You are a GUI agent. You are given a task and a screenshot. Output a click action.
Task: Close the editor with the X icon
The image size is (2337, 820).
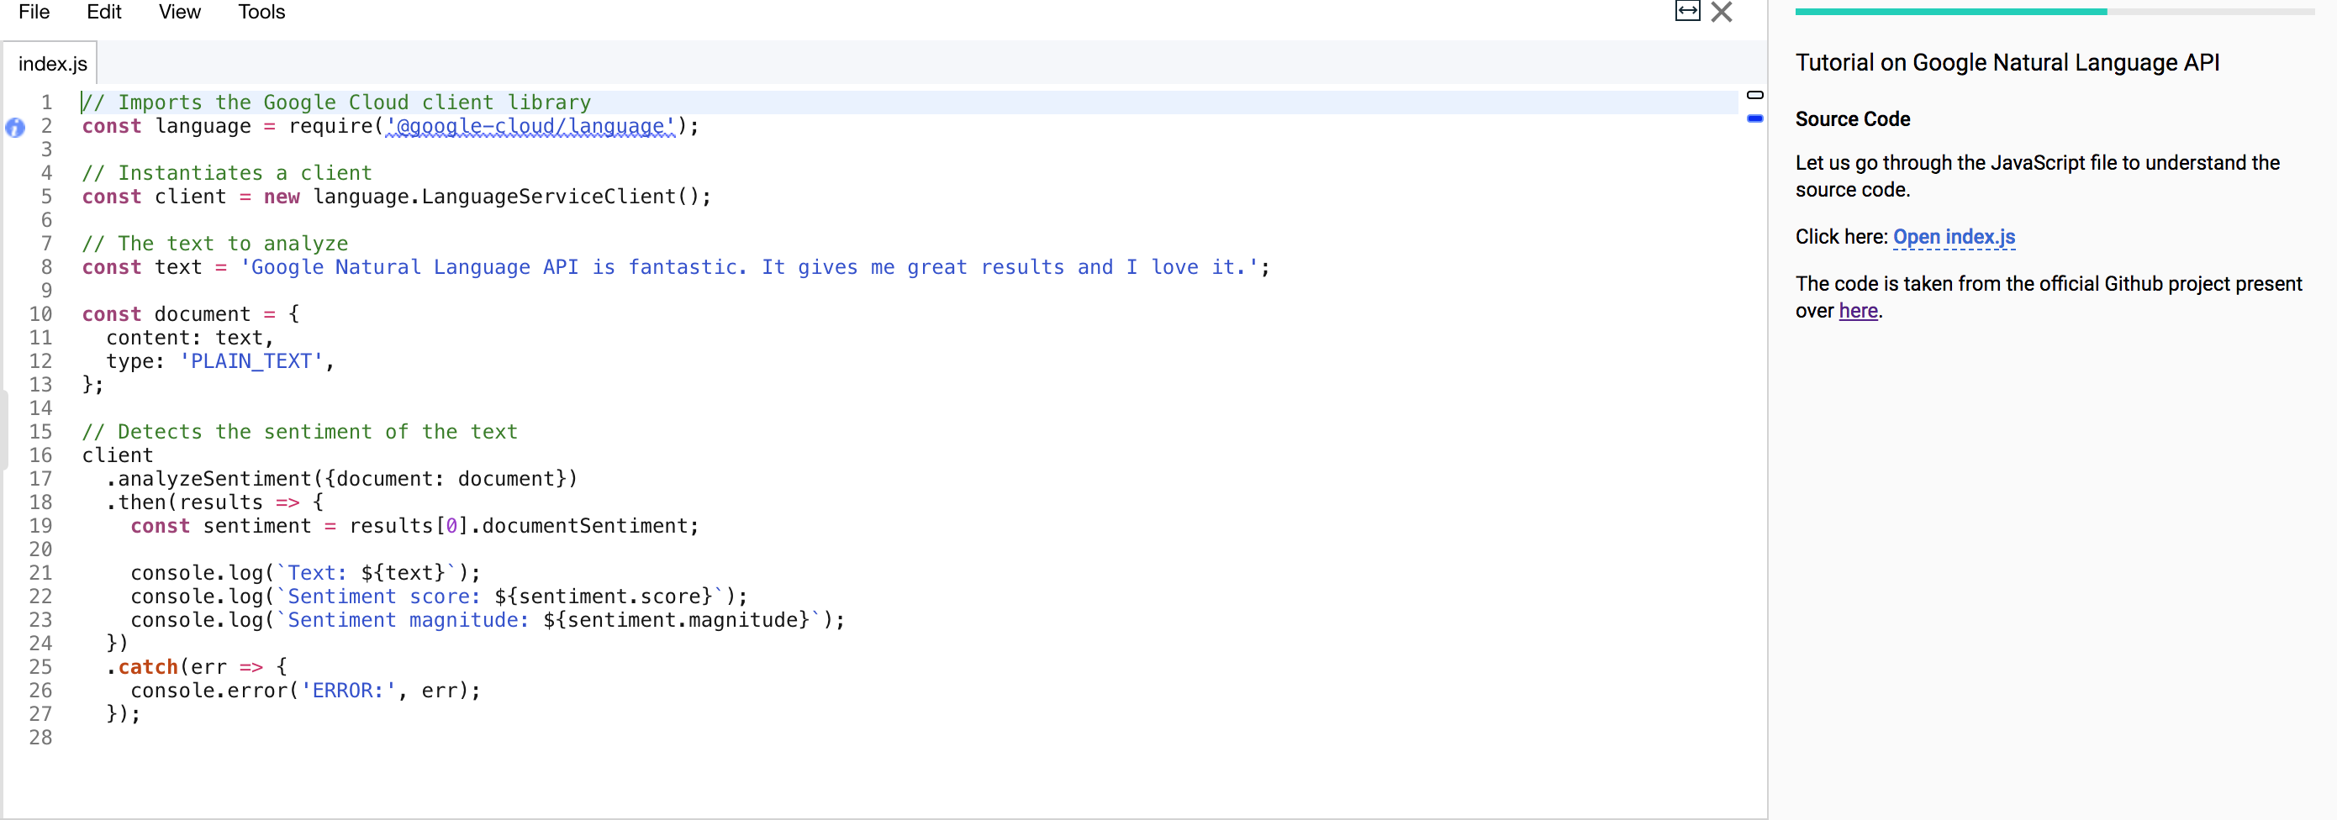tap(1722, 12)
